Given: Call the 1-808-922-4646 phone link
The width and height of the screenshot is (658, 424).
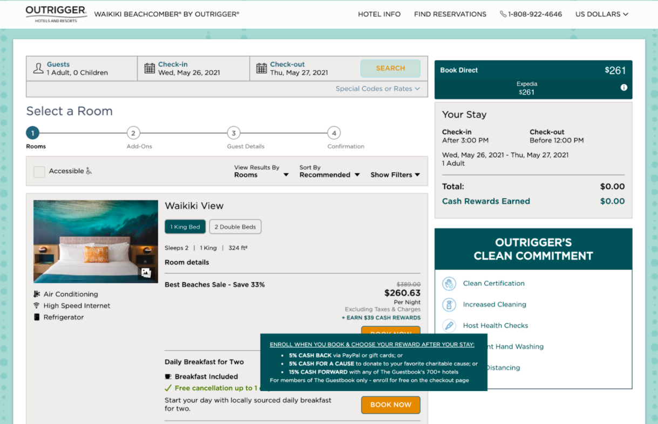Looking at the screenshot, I should [535, 14].
